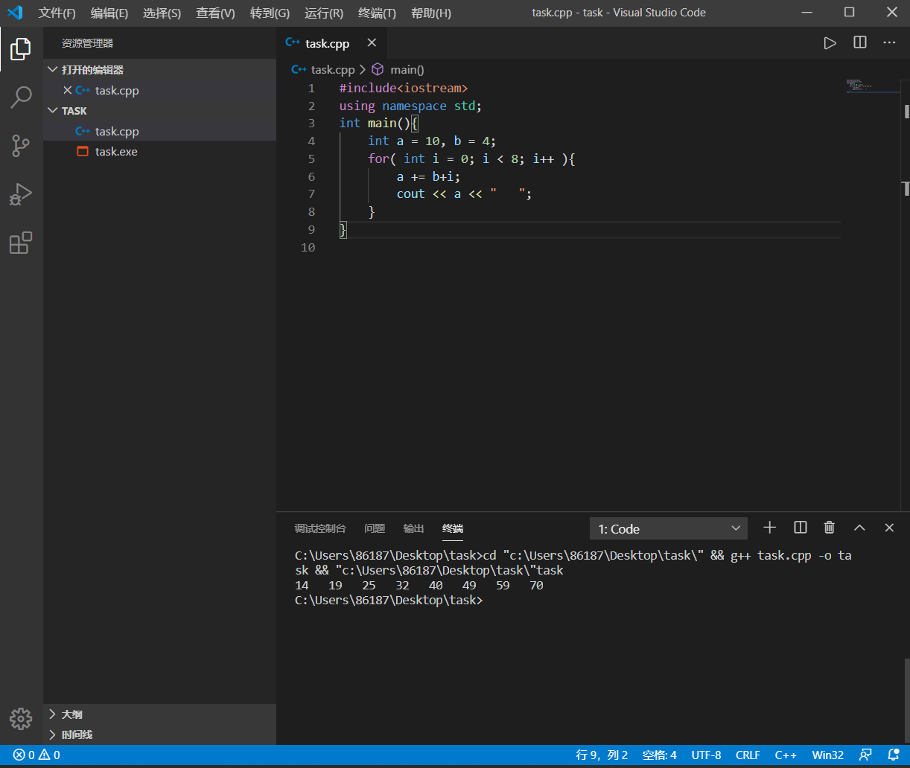The width and height of the screenshot is (910, 768).
Task: Switch to the 问题 panel tab
Action: (375, 528)
